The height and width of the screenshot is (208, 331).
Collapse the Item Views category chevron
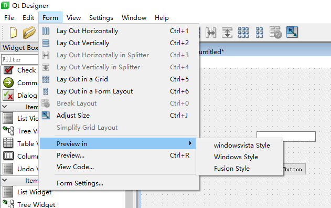(x=4, y=107)
